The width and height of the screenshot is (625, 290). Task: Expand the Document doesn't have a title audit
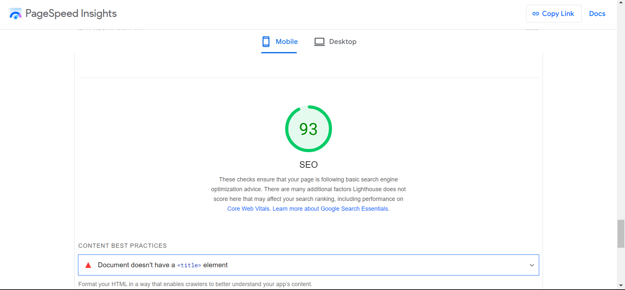click(308, 265)
